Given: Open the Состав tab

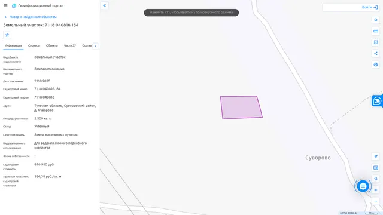Looking at the screenshot, I should click(x=87, y=46).
